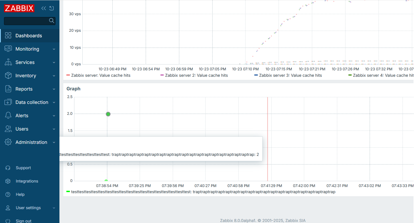Click the Dashboards grid icon

pos(8,35)
